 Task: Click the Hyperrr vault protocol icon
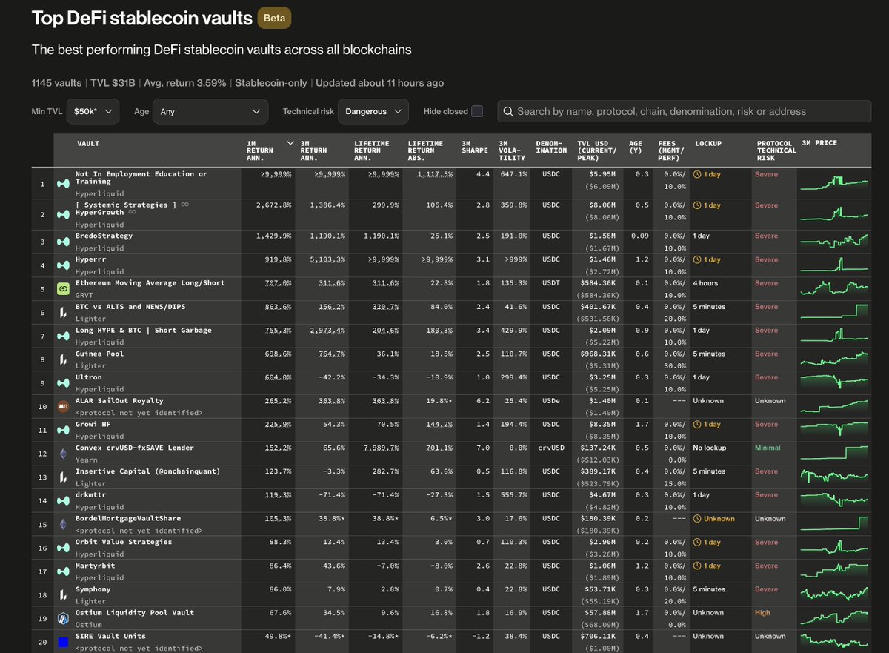click(x=64, y=265)
